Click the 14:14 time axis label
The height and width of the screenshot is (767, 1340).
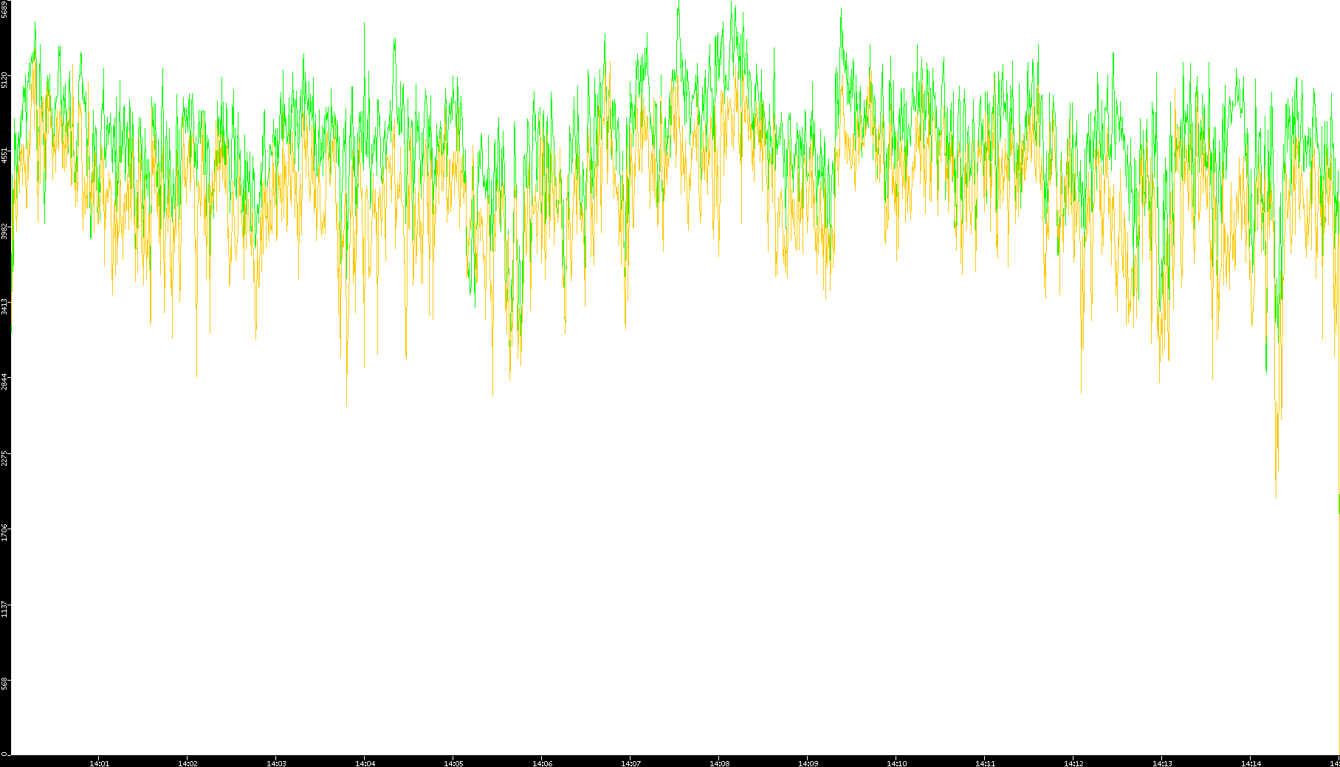coord(1251,763)
